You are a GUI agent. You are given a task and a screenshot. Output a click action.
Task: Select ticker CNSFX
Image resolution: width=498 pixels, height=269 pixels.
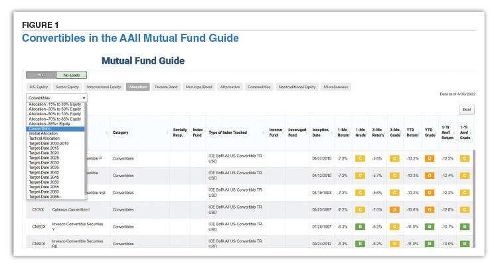click(39, 244)
